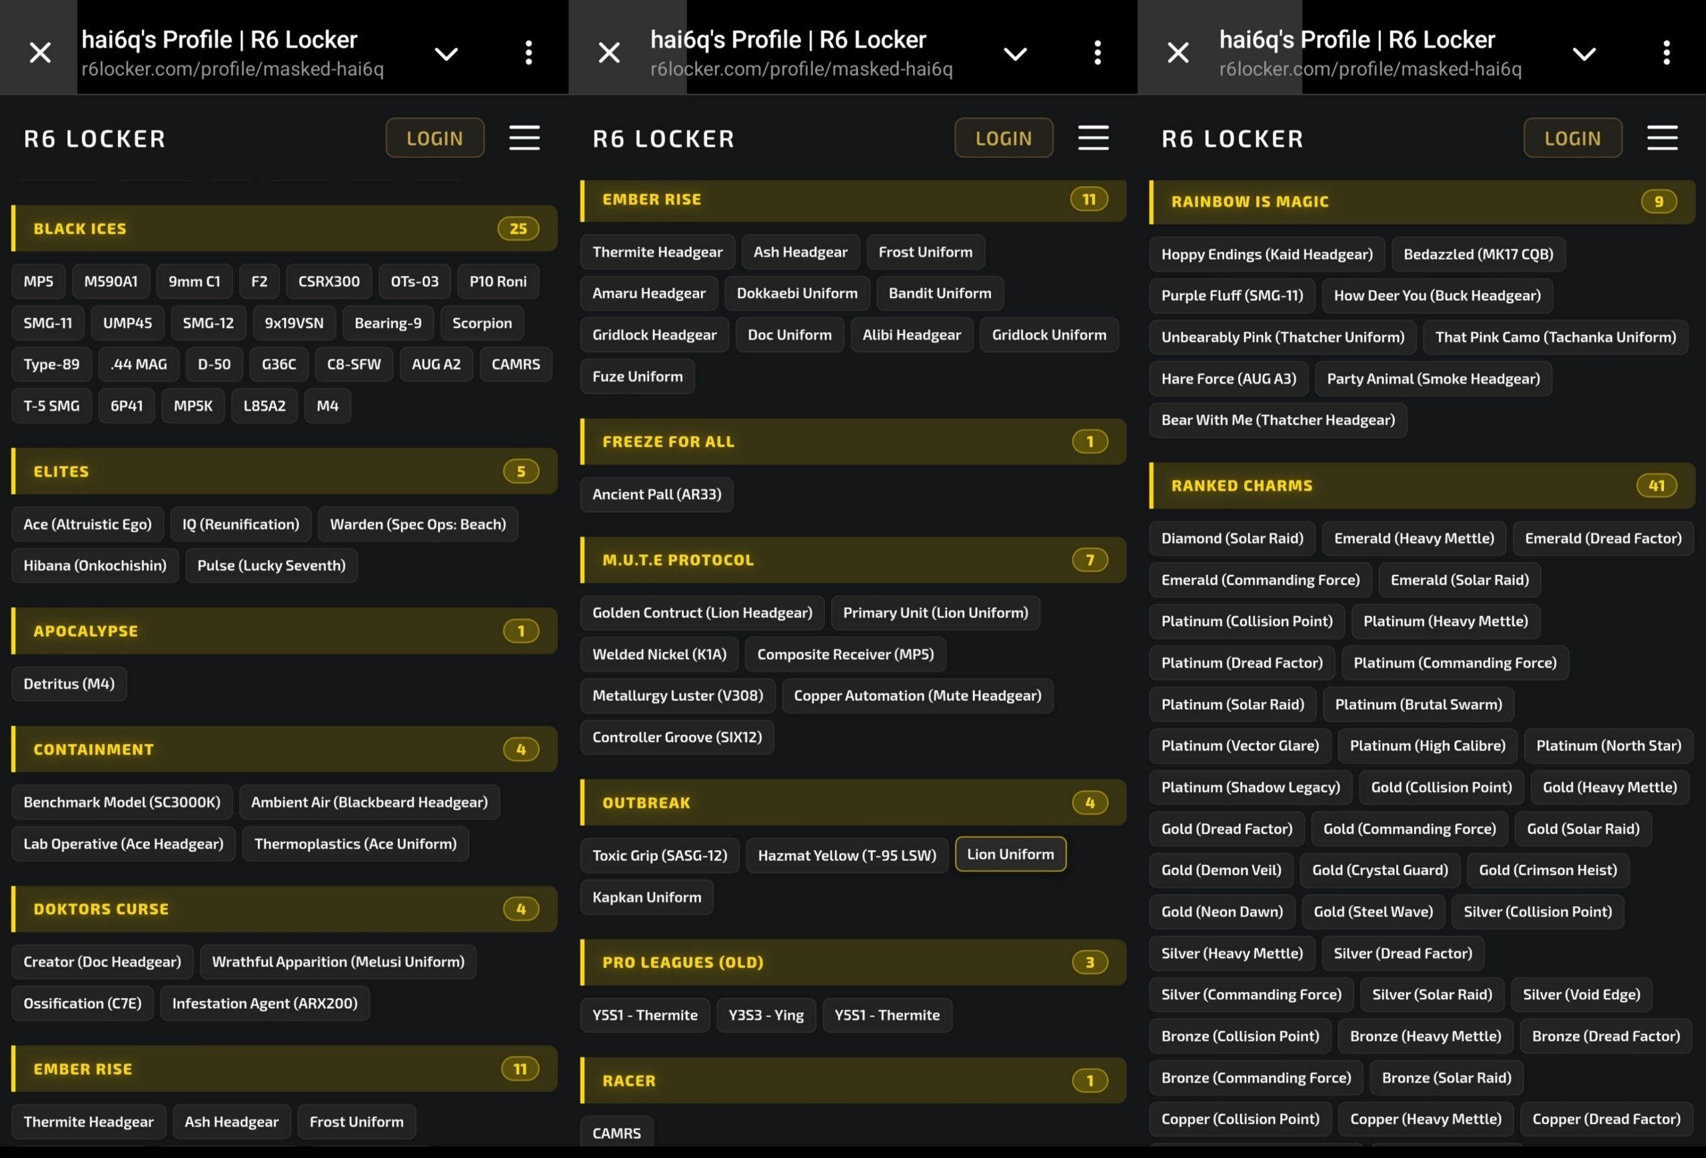Select the highlighted Lion Uniform tag
This screenshot has width=1706, height=1158.
click(1010, 854)
